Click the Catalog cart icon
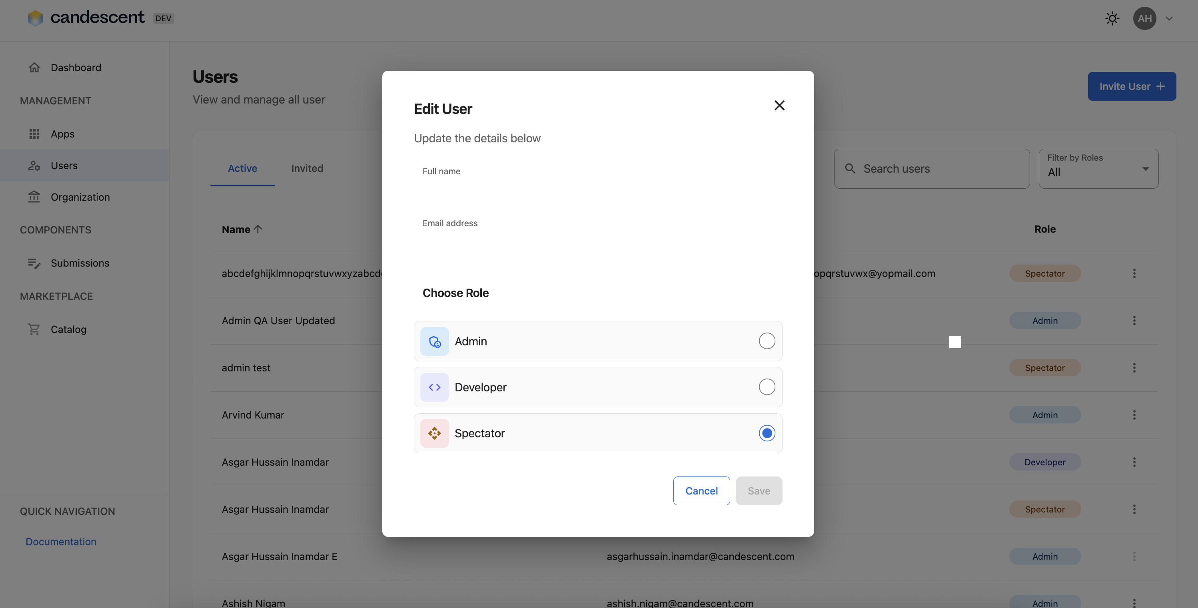1198x608 pixels. click(34, 329)
